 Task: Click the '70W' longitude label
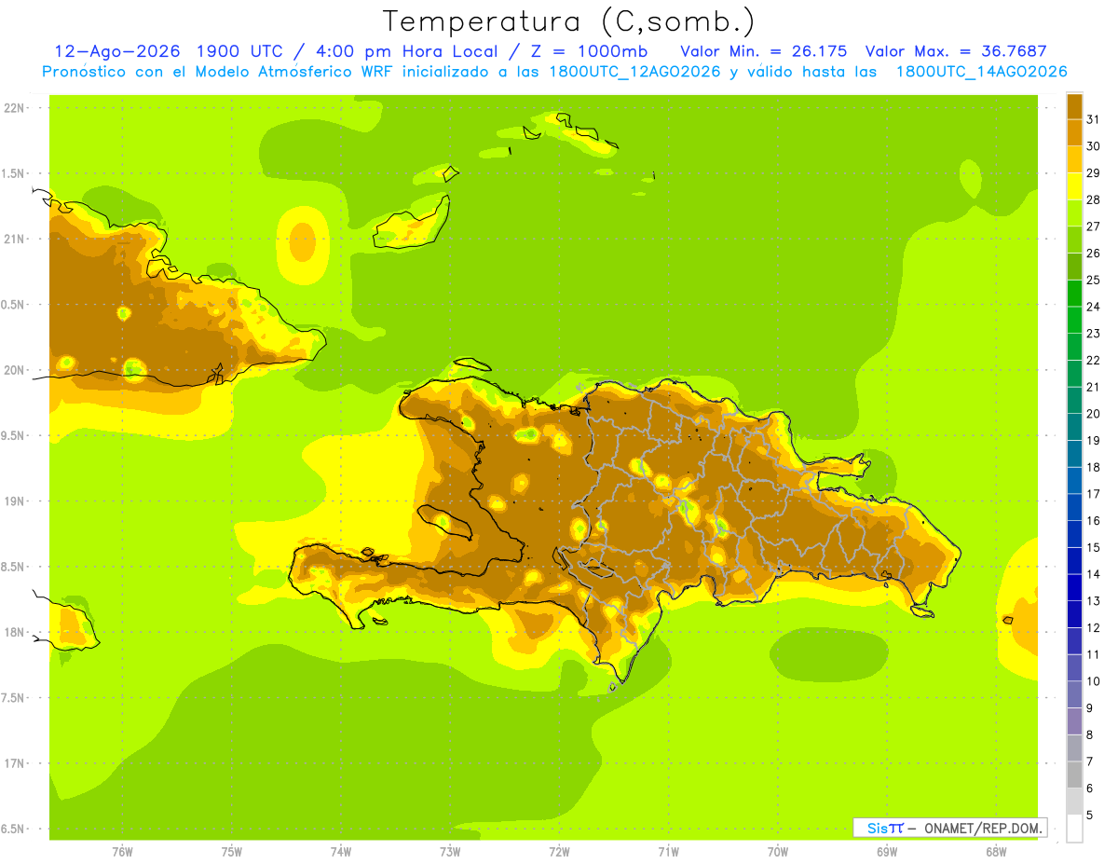click(x=778, y=852)
